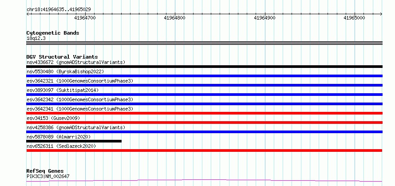Open variant label nsv5530480 (ByrskaBishop2022)

65,71
